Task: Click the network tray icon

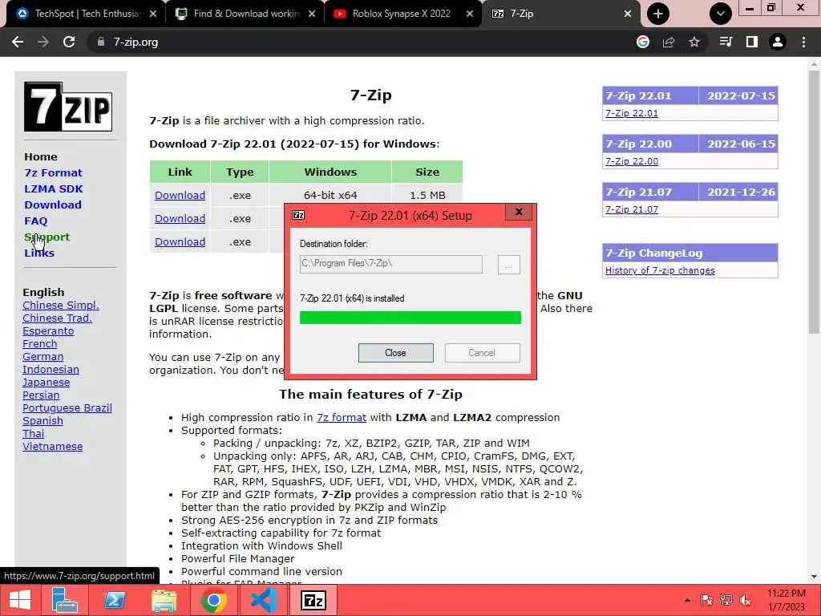Action: [726, 600]
